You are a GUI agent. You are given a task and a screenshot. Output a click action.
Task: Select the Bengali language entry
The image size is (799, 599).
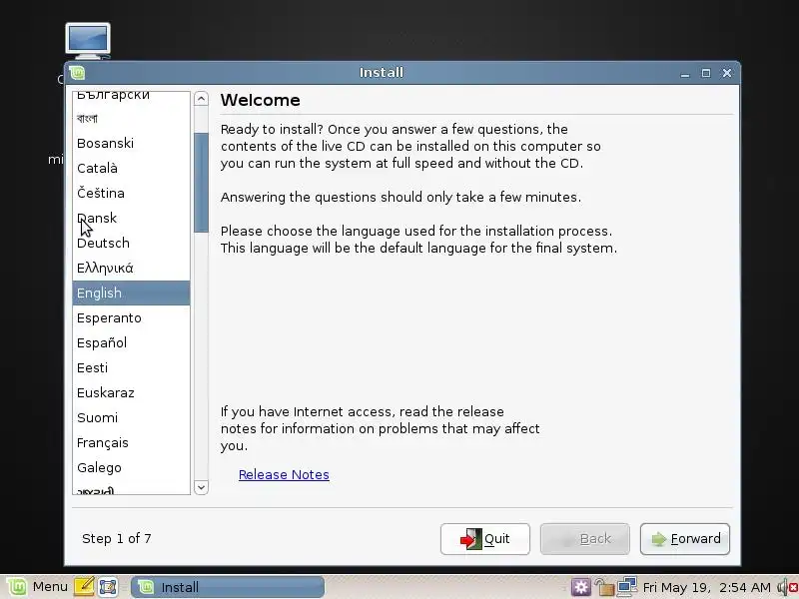pyautogui.click(x=132, y=118)
